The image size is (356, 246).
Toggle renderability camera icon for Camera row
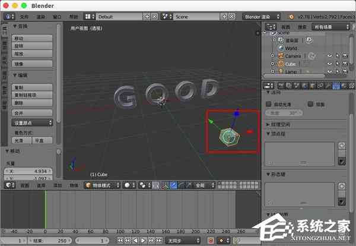pos(345,55)
